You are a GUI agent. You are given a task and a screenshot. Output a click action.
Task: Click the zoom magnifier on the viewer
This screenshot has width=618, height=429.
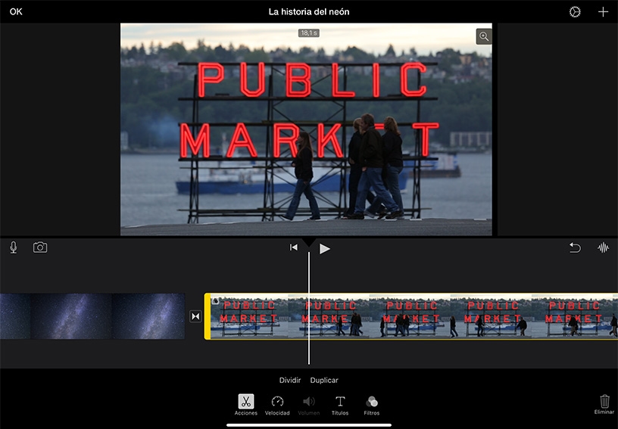click(x=484, y=36)
